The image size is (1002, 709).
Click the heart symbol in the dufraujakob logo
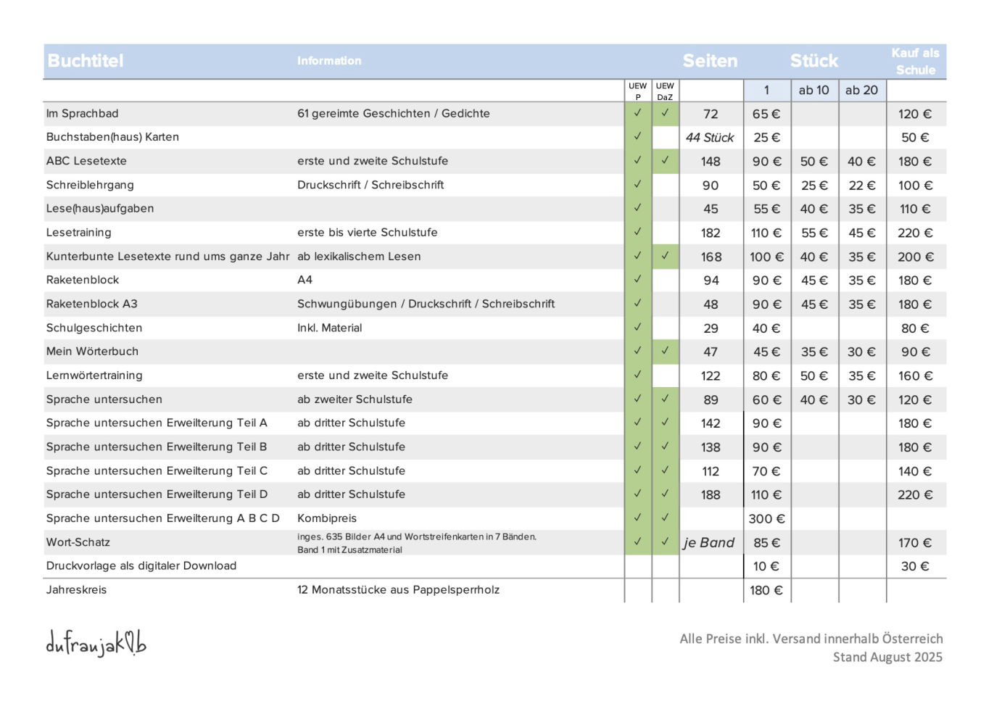[x=128, y=641]
